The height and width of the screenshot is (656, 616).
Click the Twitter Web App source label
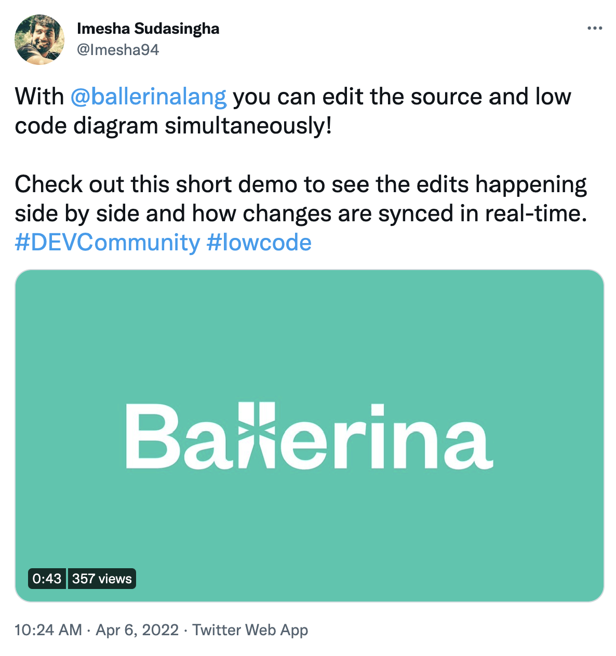coord(250,630)
